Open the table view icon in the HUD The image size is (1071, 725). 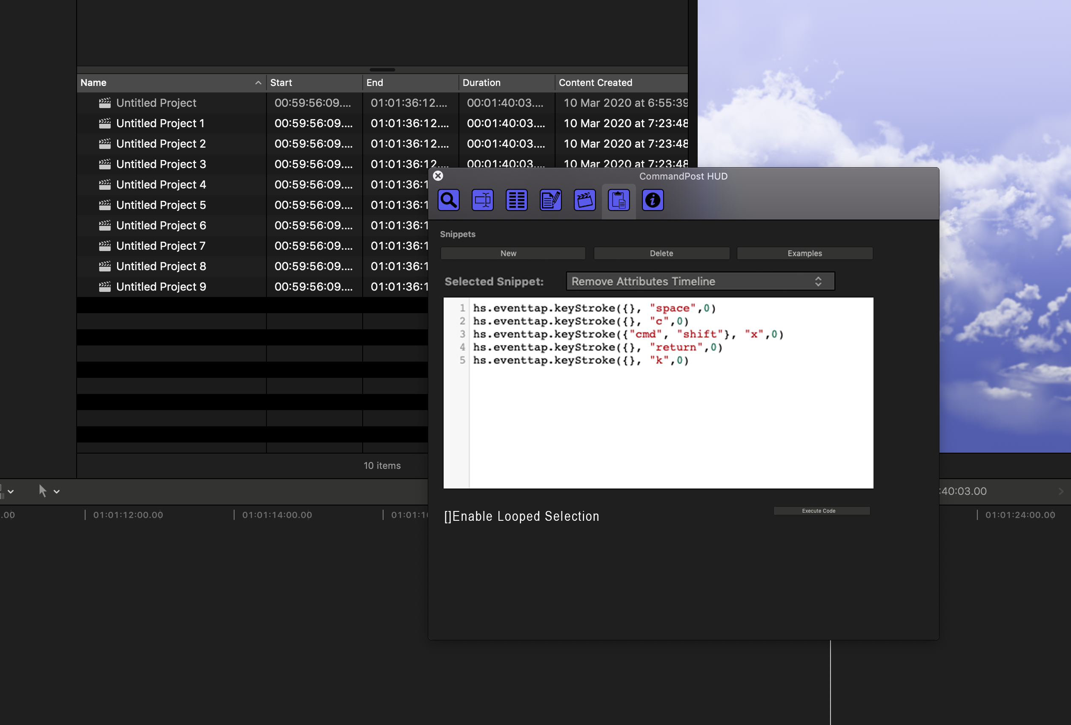[516, 200]
